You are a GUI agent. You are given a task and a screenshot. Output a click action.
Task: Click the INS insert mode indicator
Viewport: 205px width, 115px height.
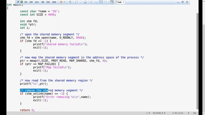[x=195, y=113]
